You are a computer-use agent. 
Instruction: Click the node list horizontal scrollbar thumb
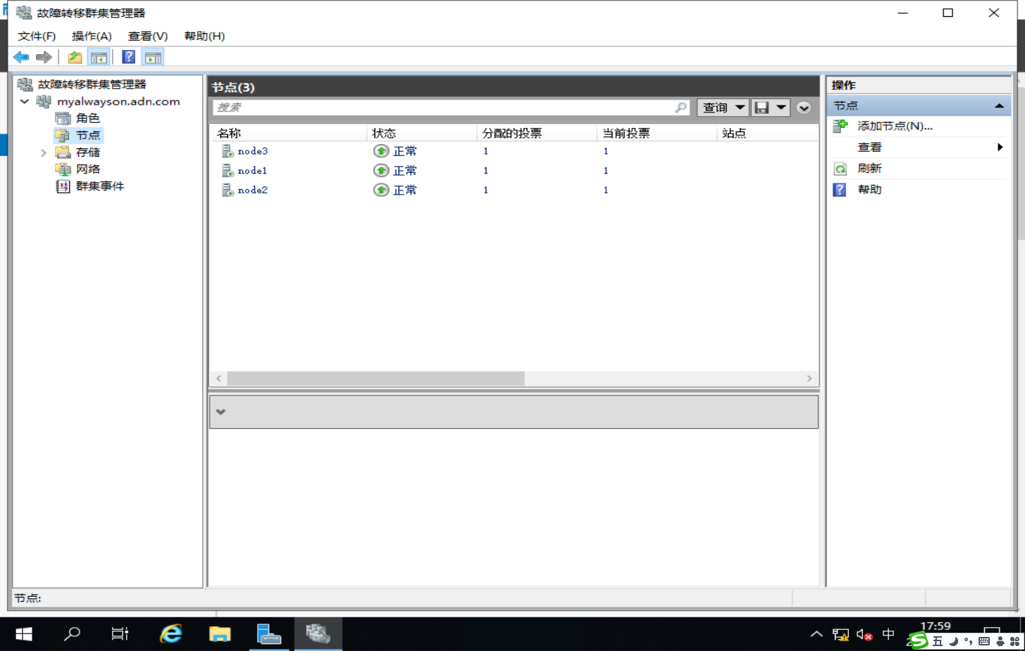pos(376,378)
